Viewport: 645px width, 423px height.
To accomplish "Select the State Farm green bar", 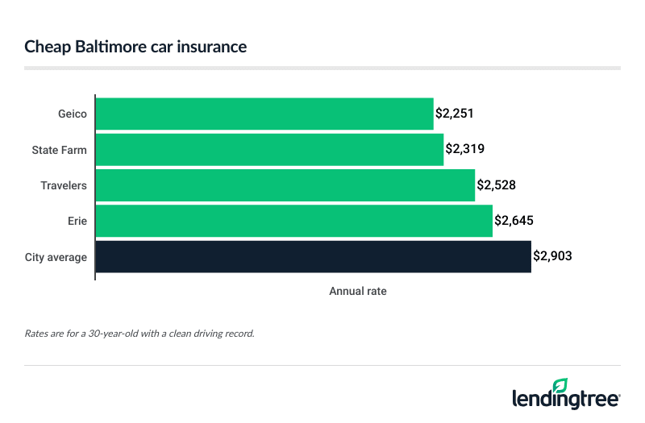I will click(x=269, y=150).
